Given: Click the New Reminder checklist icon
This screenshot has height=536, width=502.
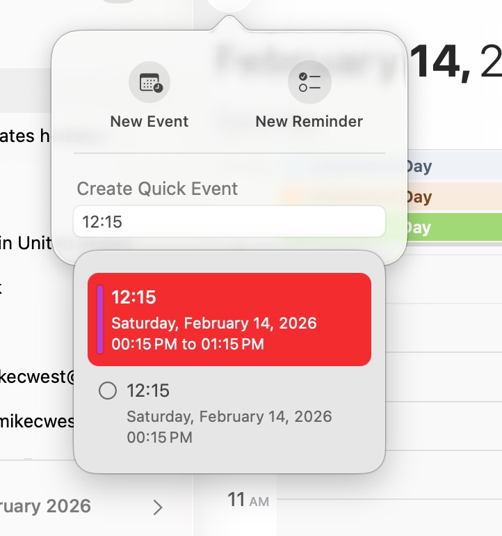Looking at the screenshot, I should [309, 82].
